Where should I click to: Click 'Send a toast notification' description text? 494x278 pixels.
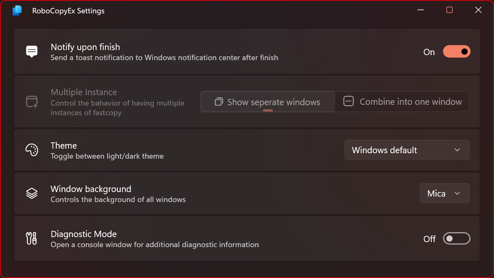coord(164,58)
